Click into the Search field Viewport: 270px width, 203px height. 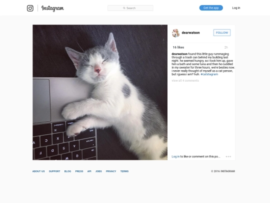(x=130, y=8)
